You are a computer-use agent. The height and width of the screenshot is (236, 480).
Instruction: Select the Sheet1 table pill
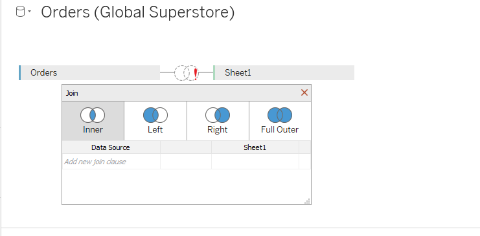(284, 73)
